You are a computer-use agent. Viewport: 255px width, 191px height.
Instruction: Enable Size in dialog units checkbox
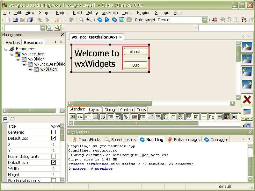(x=54, y=180)
